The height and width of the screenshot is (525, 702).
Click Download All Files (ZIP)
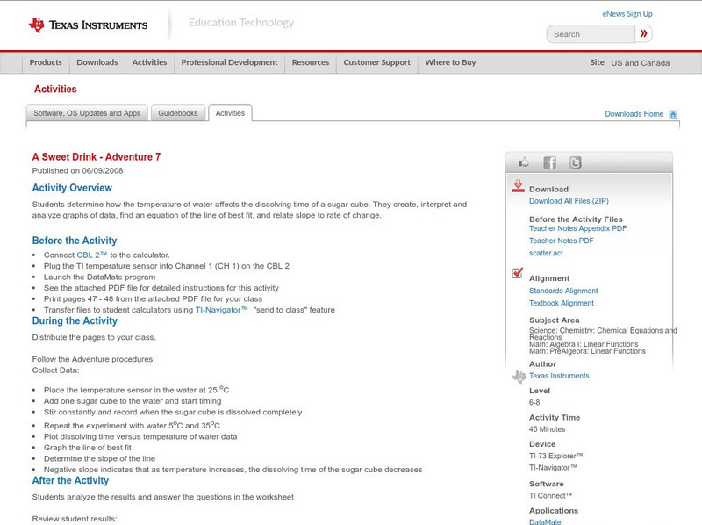coord(569,201)
